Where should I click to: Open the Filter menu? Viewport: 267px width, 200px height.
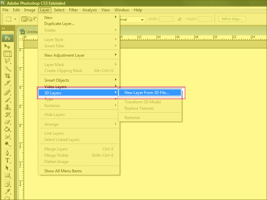pyautogui.click(x=73, y=10)
